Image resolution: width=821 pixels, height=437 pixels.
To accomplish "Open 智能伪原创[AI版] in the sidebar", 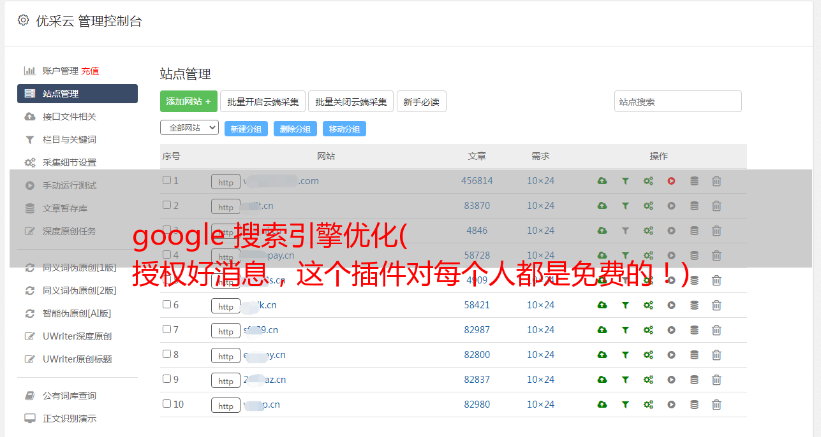I will click(x=77, y=313).
